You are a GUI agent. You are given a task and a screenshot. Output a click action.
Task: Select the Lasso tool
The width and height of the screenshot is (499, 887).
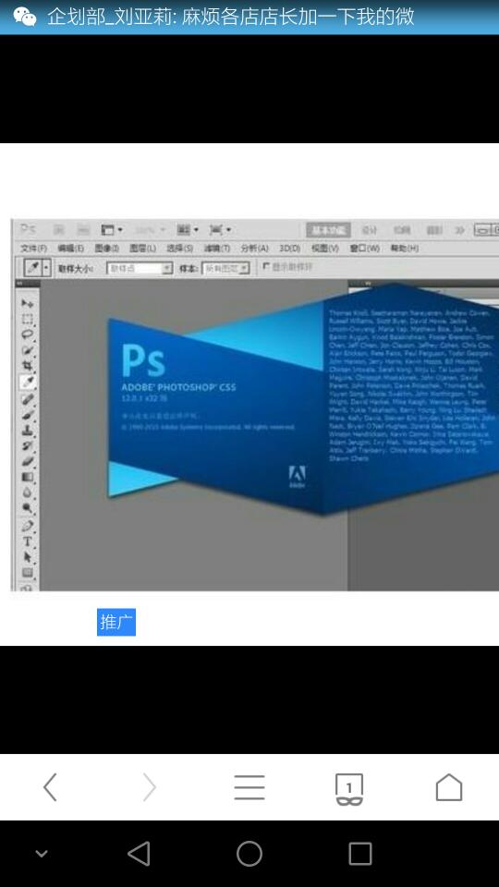point(27,334)
